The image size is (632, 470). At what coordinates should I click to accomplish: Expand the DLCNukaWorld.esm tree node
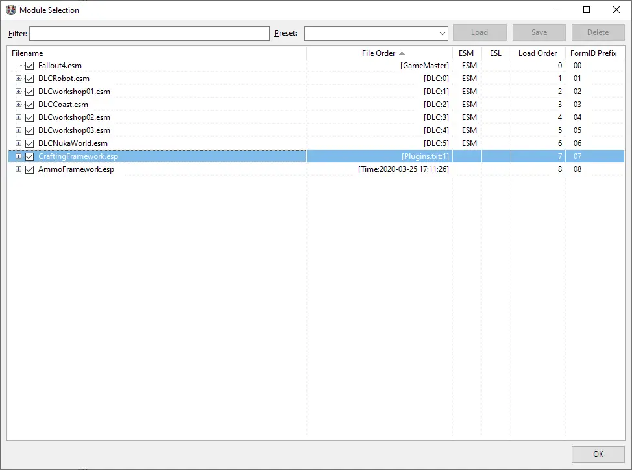(x=19, y=143)
